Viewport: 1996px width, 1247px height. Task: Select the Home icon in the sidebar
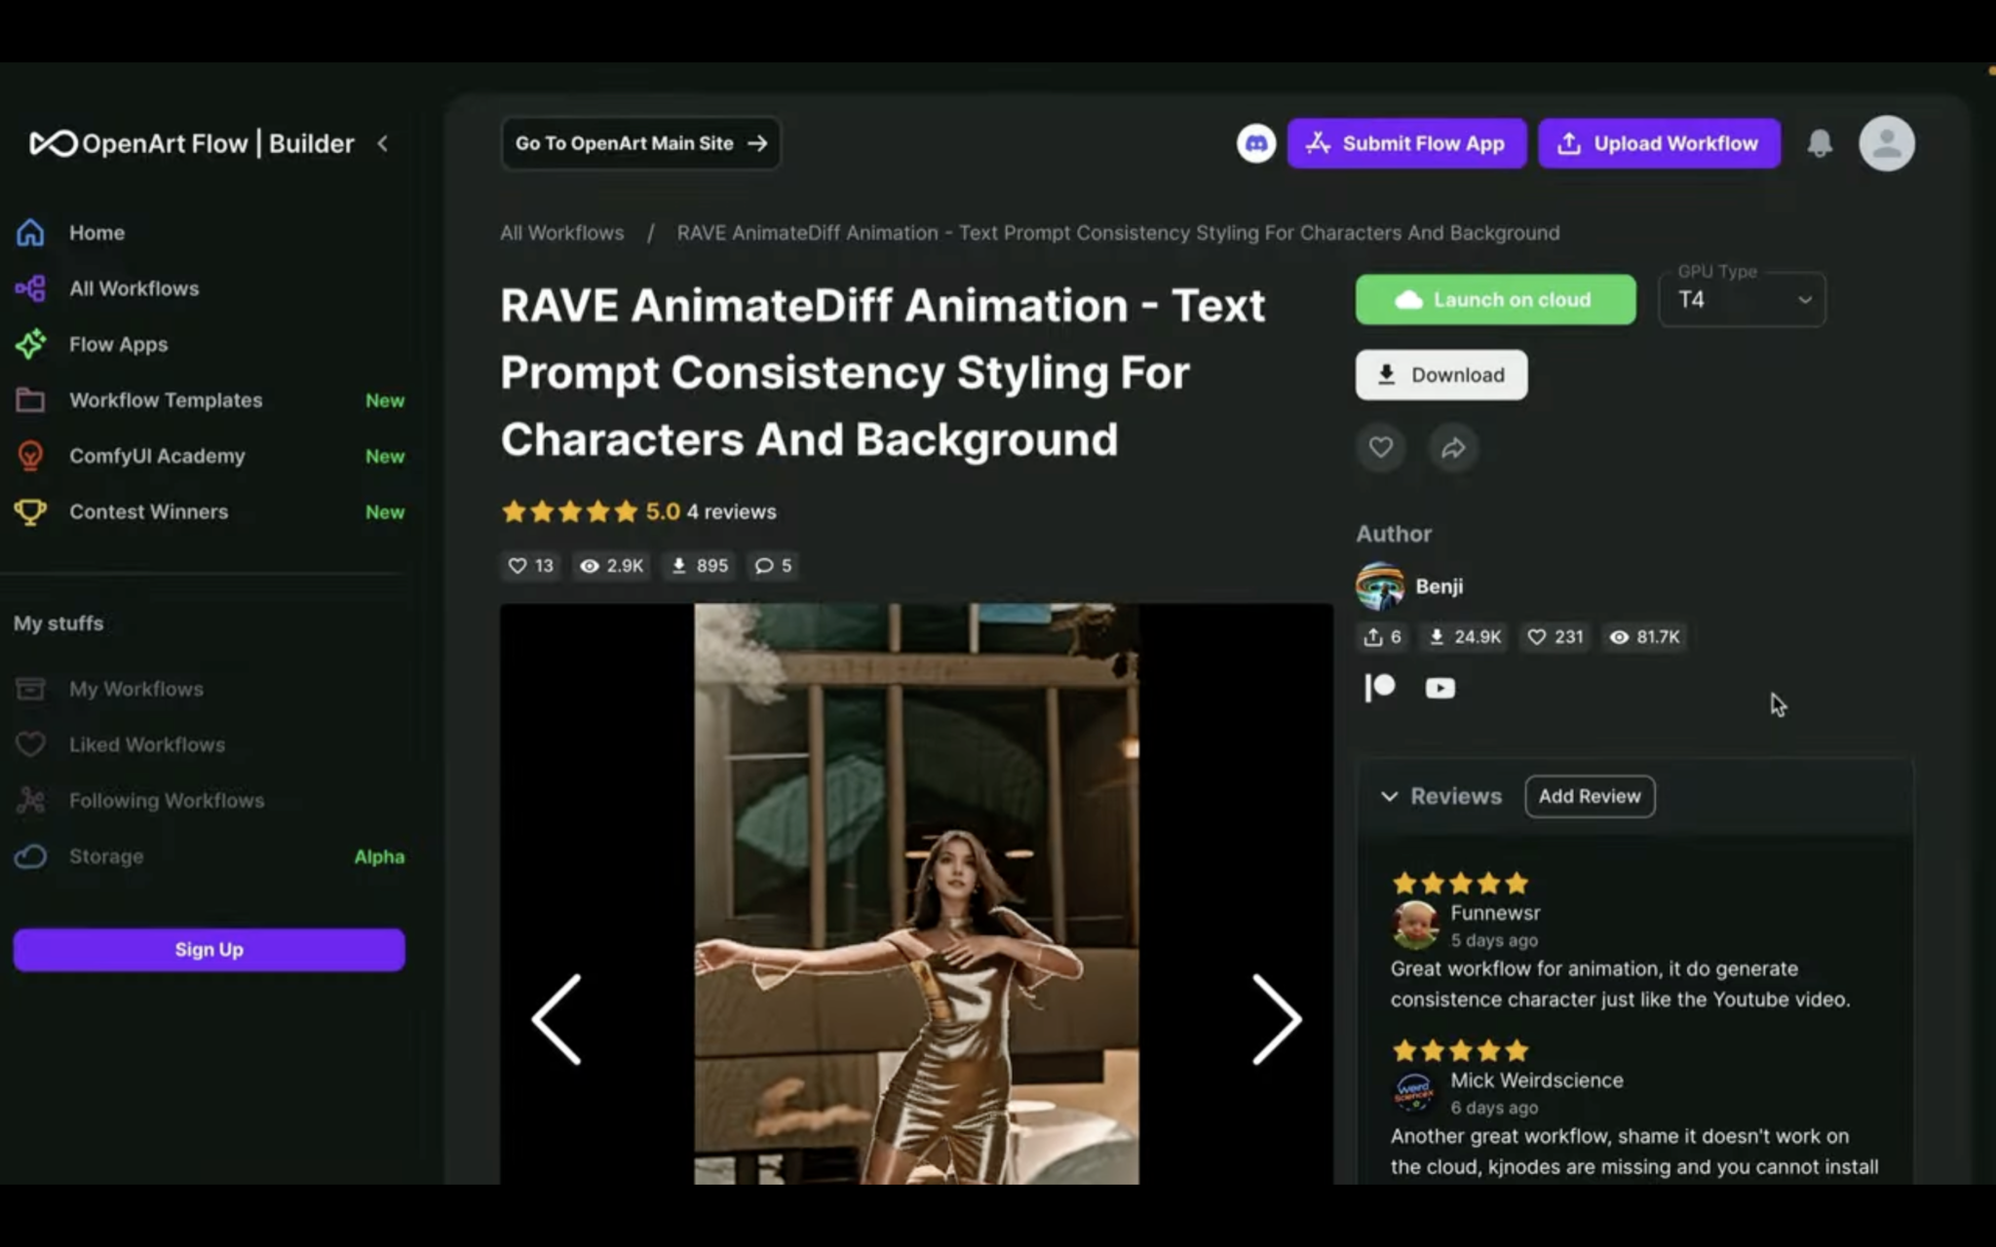(x=30, y=232)
